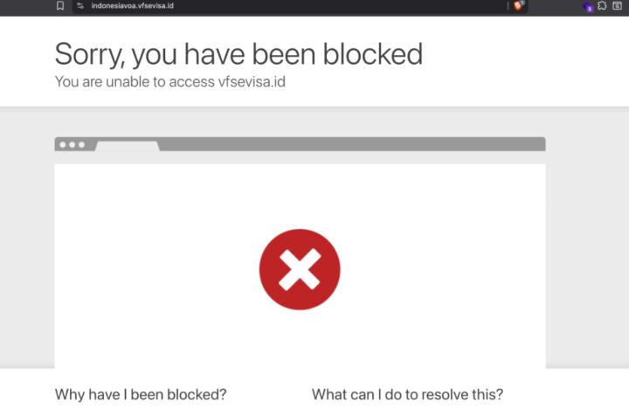Click the red X error icon

tap(300, 269)
